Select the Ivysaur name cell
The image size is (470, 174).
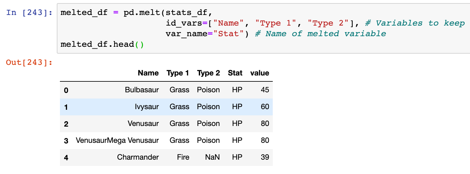[147, 107]
